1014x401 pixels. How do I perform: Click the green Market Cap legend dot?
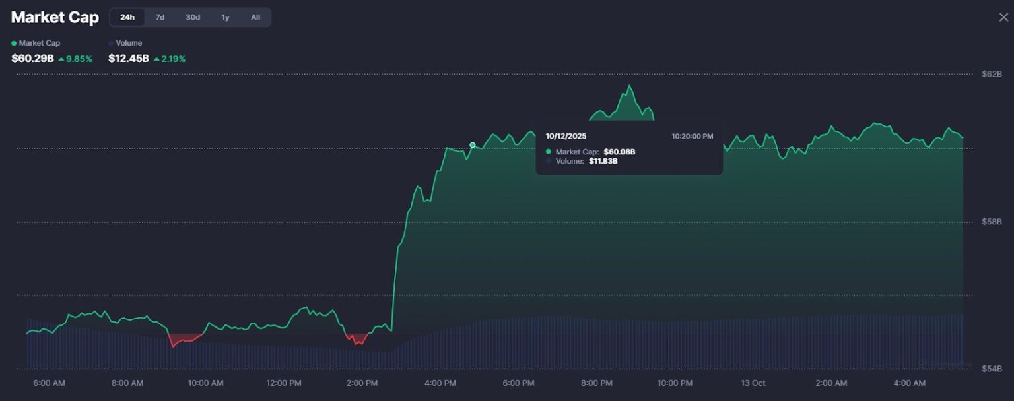[15, 43]
